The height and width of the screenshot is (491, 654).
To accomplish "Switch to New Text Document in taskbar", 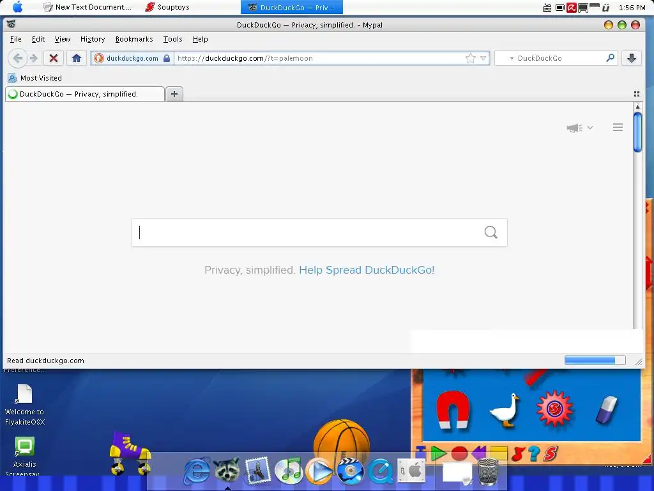I will pyautogui.click(x=87, y=7).
